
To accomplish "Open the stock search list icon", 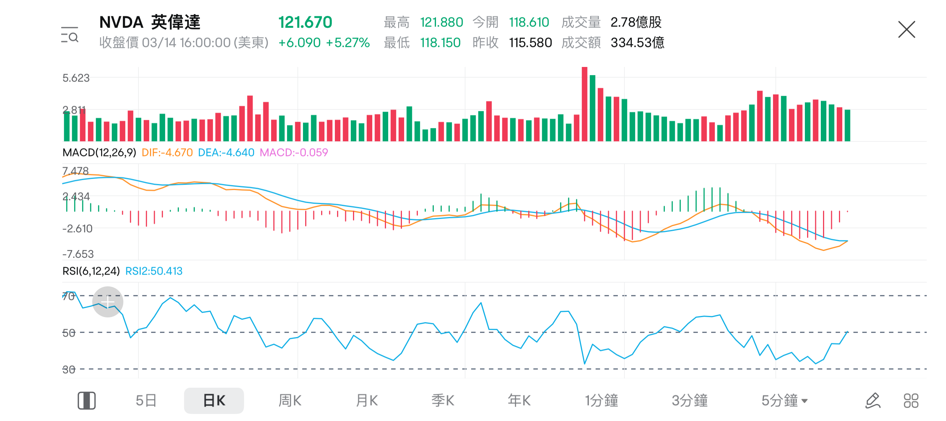I will (x=70, y=35).
